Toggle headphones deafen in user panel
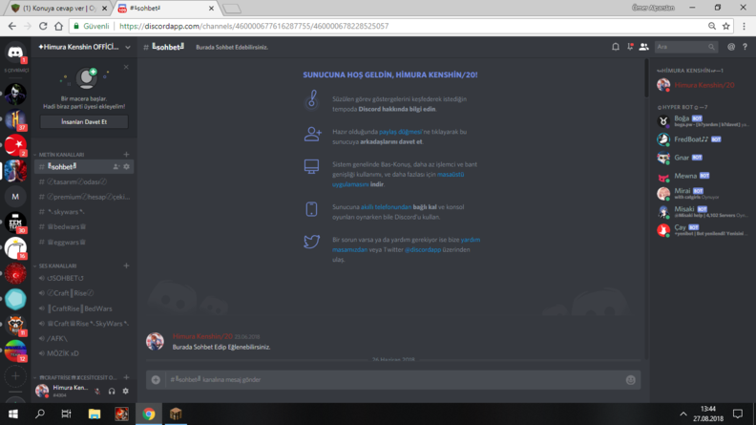The image size is (756, 425). [112, 392]
